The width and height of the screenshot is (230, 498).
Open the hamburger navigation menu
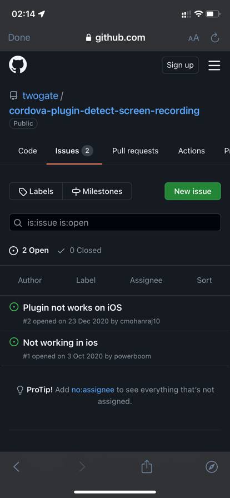[x=214, y=66]
